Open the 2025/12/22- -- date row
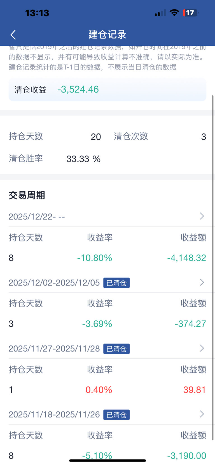 click(x=107, y=216)
